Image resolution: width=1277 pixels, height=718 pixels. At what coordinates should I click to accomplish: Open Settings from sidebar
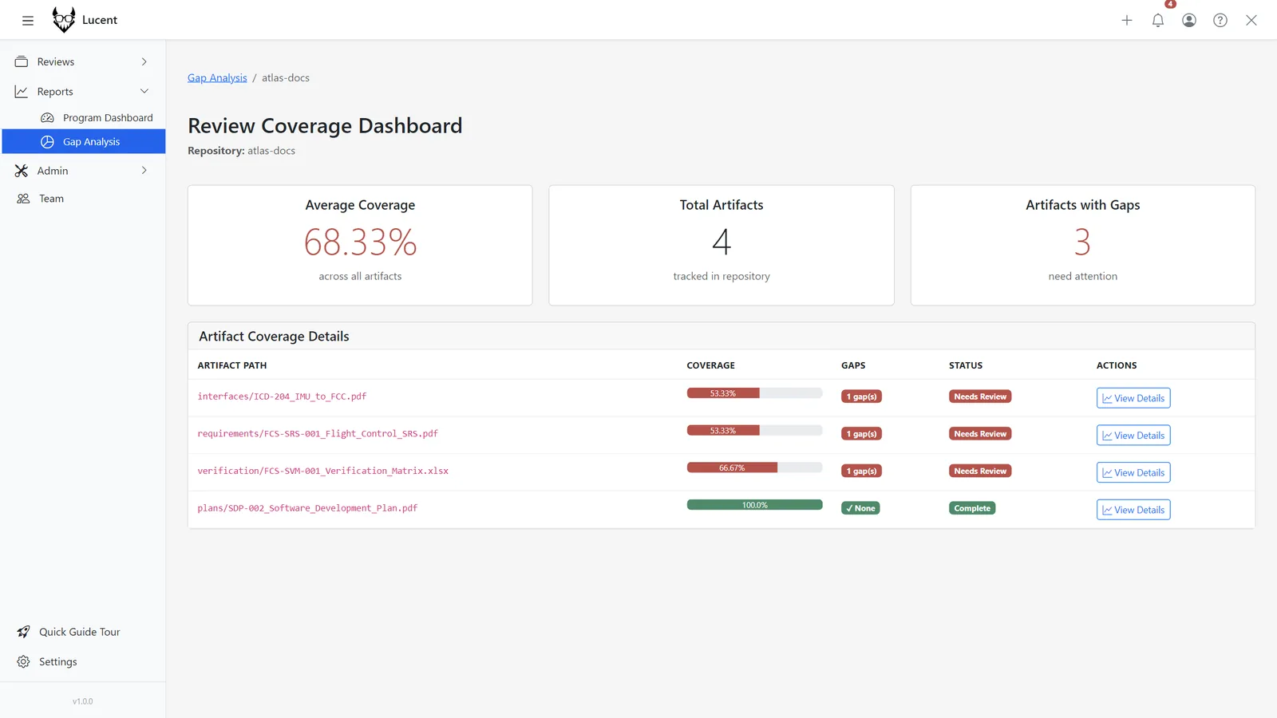point(83,662)
